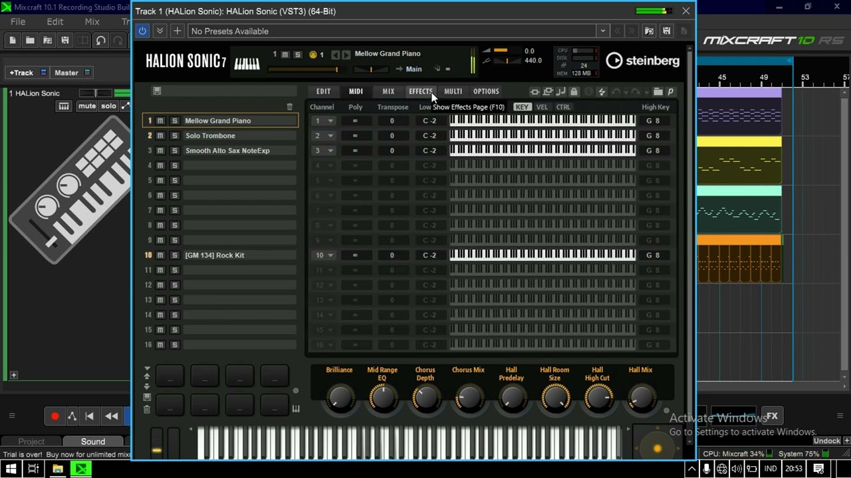Click the lock icon in HALion toolbar
The height and width of the screenshot is (478, 851).
574,92
